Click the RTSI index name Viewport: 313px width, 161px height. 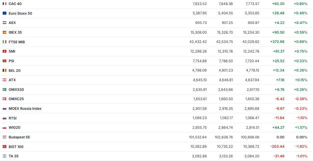[x=13, y=118]
